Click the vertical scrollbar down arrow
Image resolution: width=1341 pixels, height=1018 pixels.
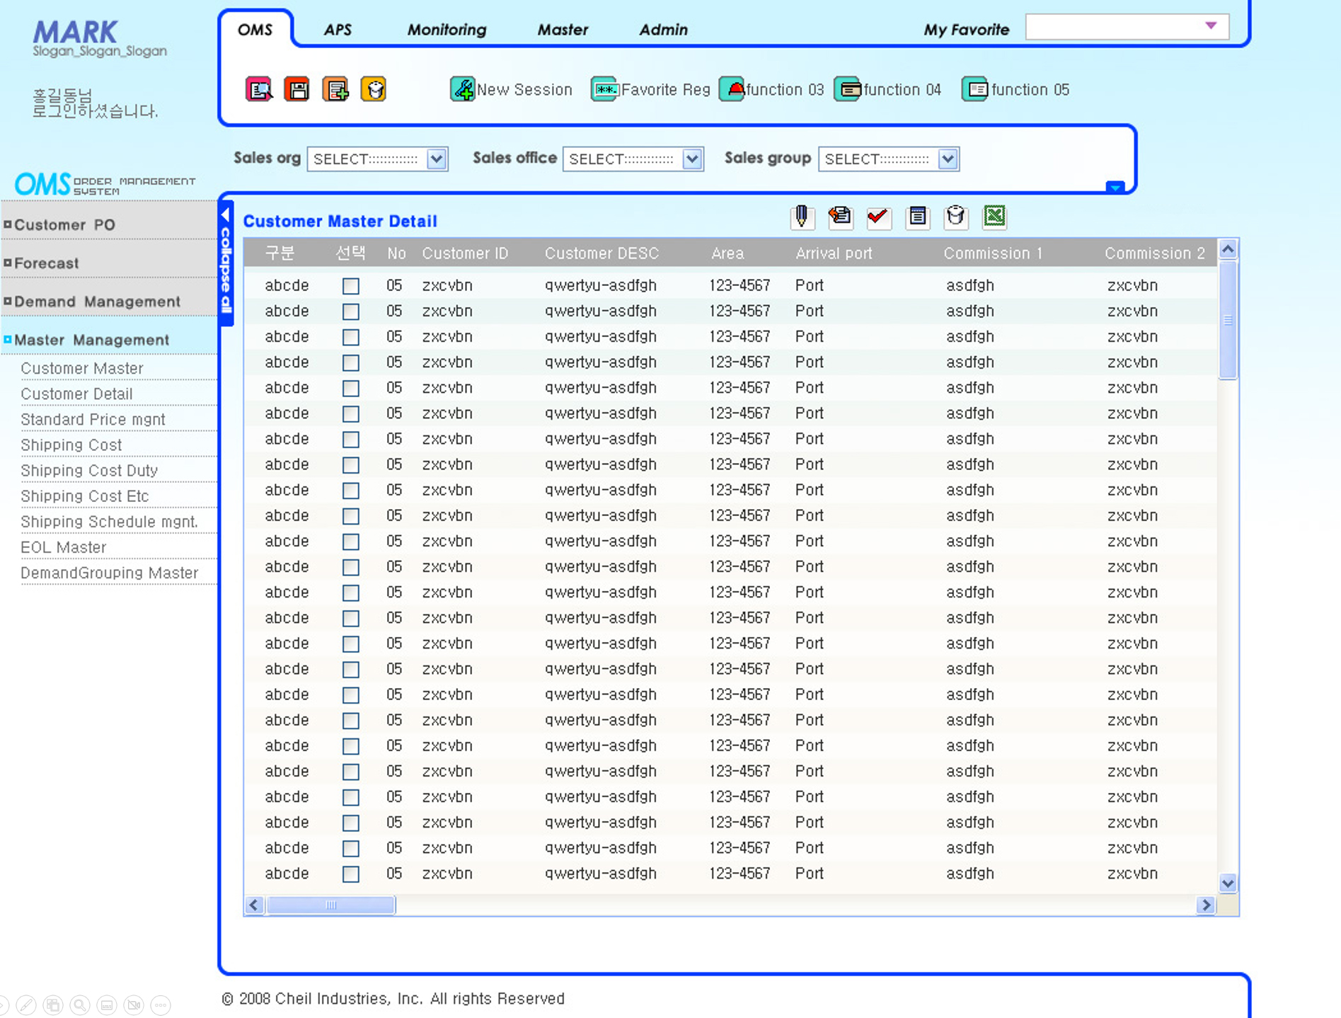1228,883
